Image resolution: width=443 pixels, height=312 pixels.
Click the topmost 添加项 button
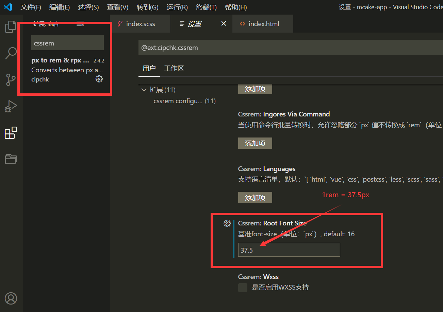click(255, 89)
